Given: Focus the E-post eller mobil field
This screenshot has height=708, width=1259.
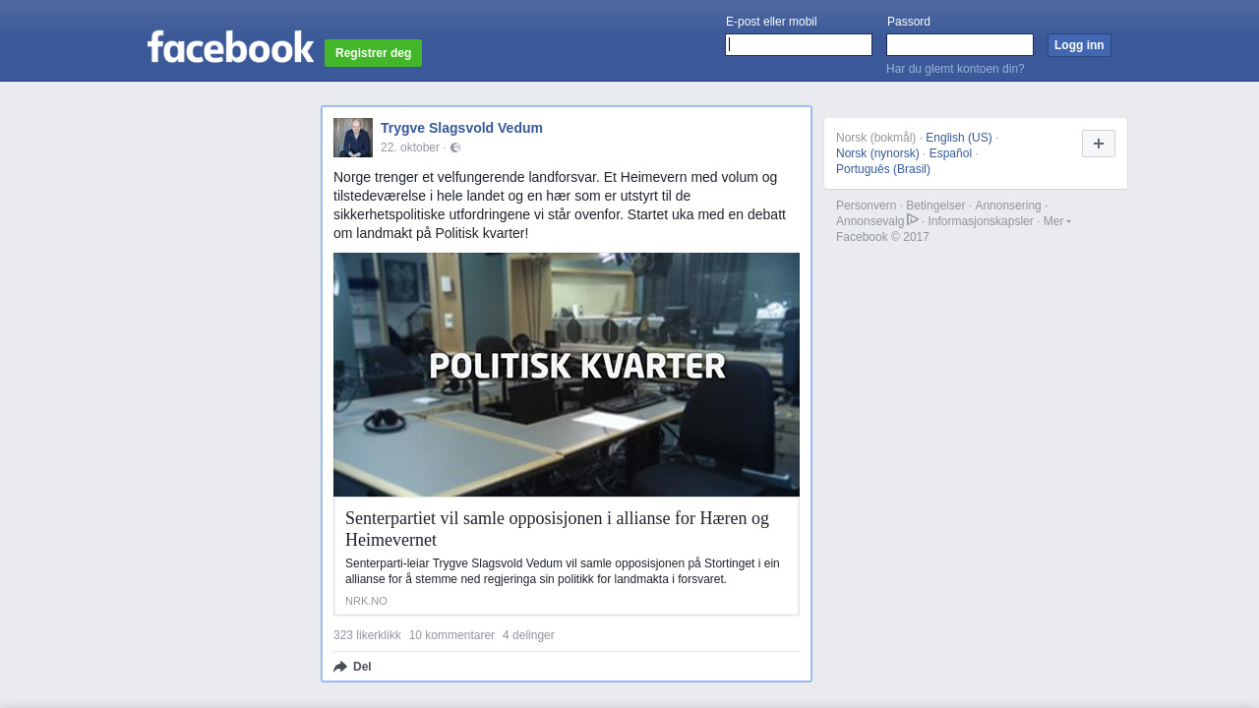Looking at the screenshot, I should [799, 45].
